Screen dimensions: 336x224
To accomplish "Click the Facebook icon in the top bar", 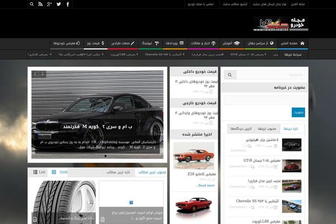I will coord(68,4).
